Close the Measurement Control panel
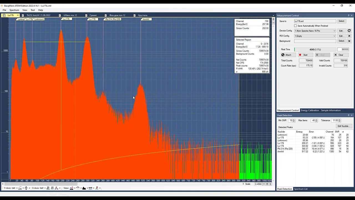Image resolution: width=355 pixels, height=200 pixels. (x=352, y=16)
